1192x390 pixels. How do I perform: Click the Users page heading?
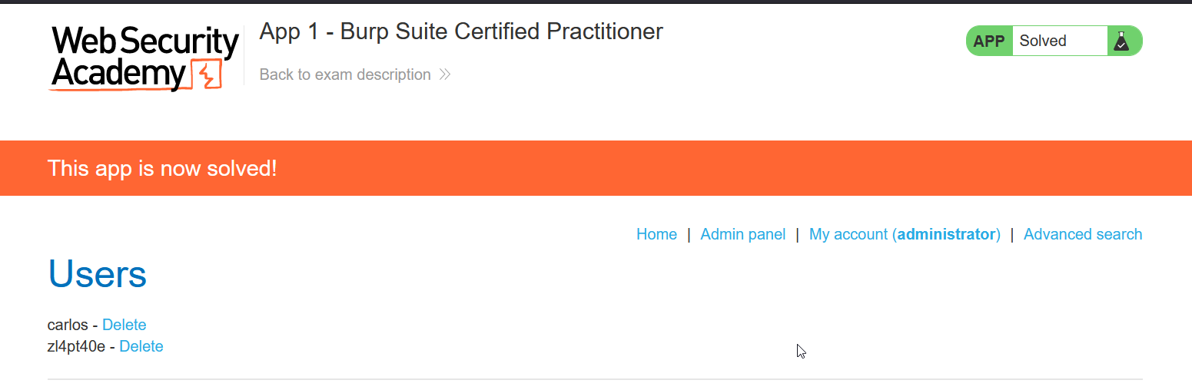(x=98, y=274)
